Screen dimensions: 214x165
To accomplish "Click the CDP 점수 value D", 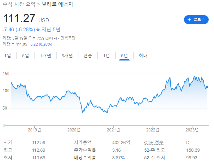I will pos(188,143).
